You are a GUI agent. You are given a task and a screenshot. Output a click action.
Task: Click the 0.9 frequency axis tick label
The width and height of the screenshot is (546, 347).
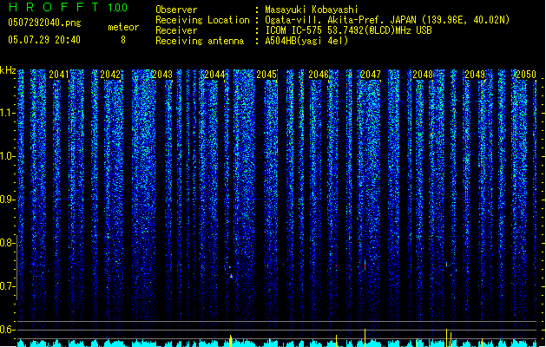7,200
